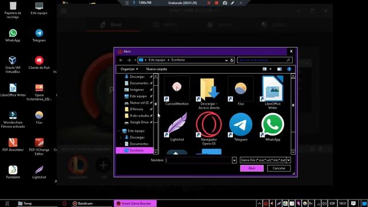Go back in the Abrir dialog
The width and height of the screenshot is (368, 207).
pos(121,60)
